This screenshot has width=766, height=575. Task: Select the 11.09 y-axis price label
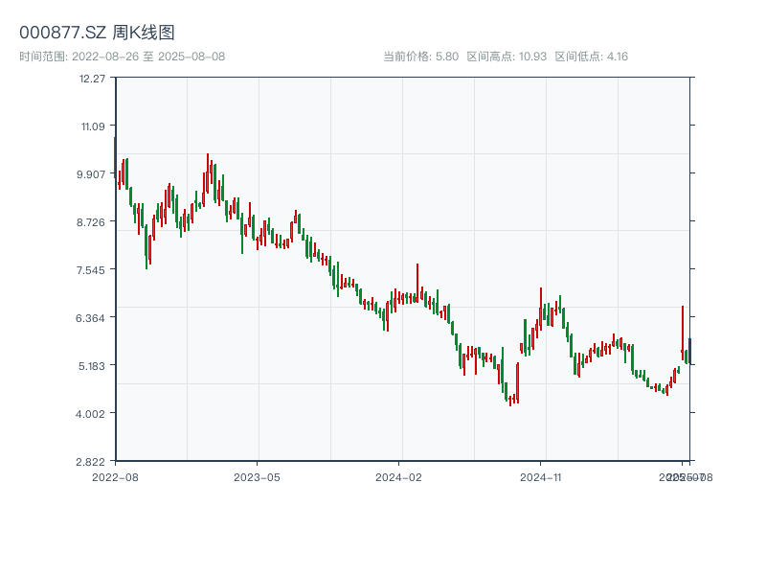[93, 126]
